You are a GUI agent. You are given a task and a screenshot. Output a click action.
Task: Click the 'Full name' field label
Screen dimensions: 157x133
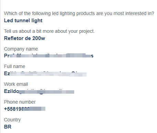point(14,66)
